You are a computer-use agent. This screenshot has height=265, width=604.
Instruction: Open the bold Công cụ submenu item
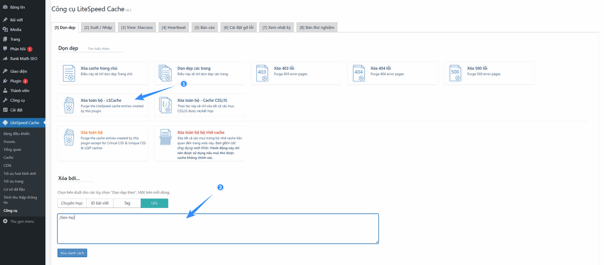[x=11, y=210]
